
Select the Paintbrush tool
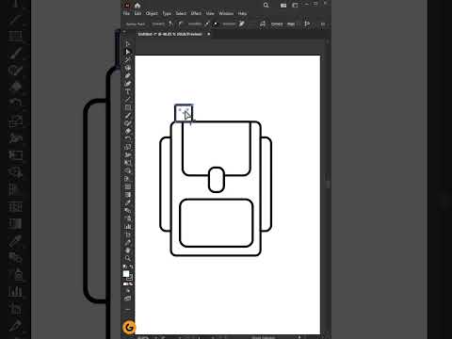tap(128, 115)
